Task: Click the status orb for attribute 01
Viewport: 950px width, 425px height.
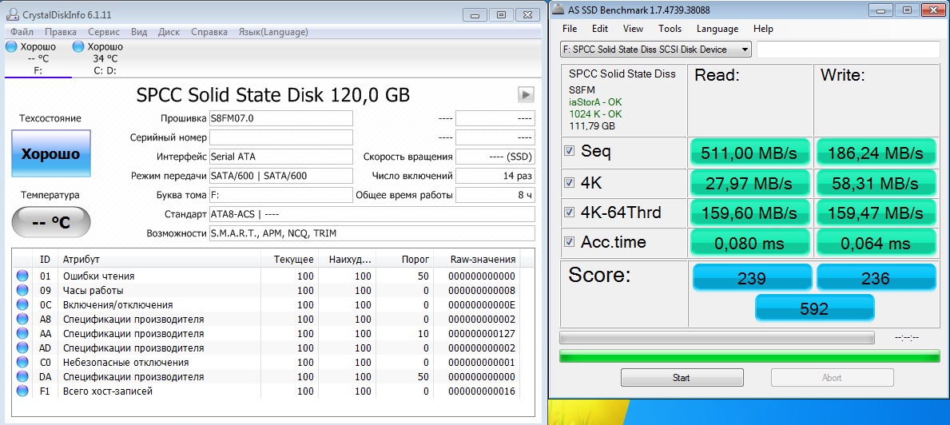Action: point(23,276)
